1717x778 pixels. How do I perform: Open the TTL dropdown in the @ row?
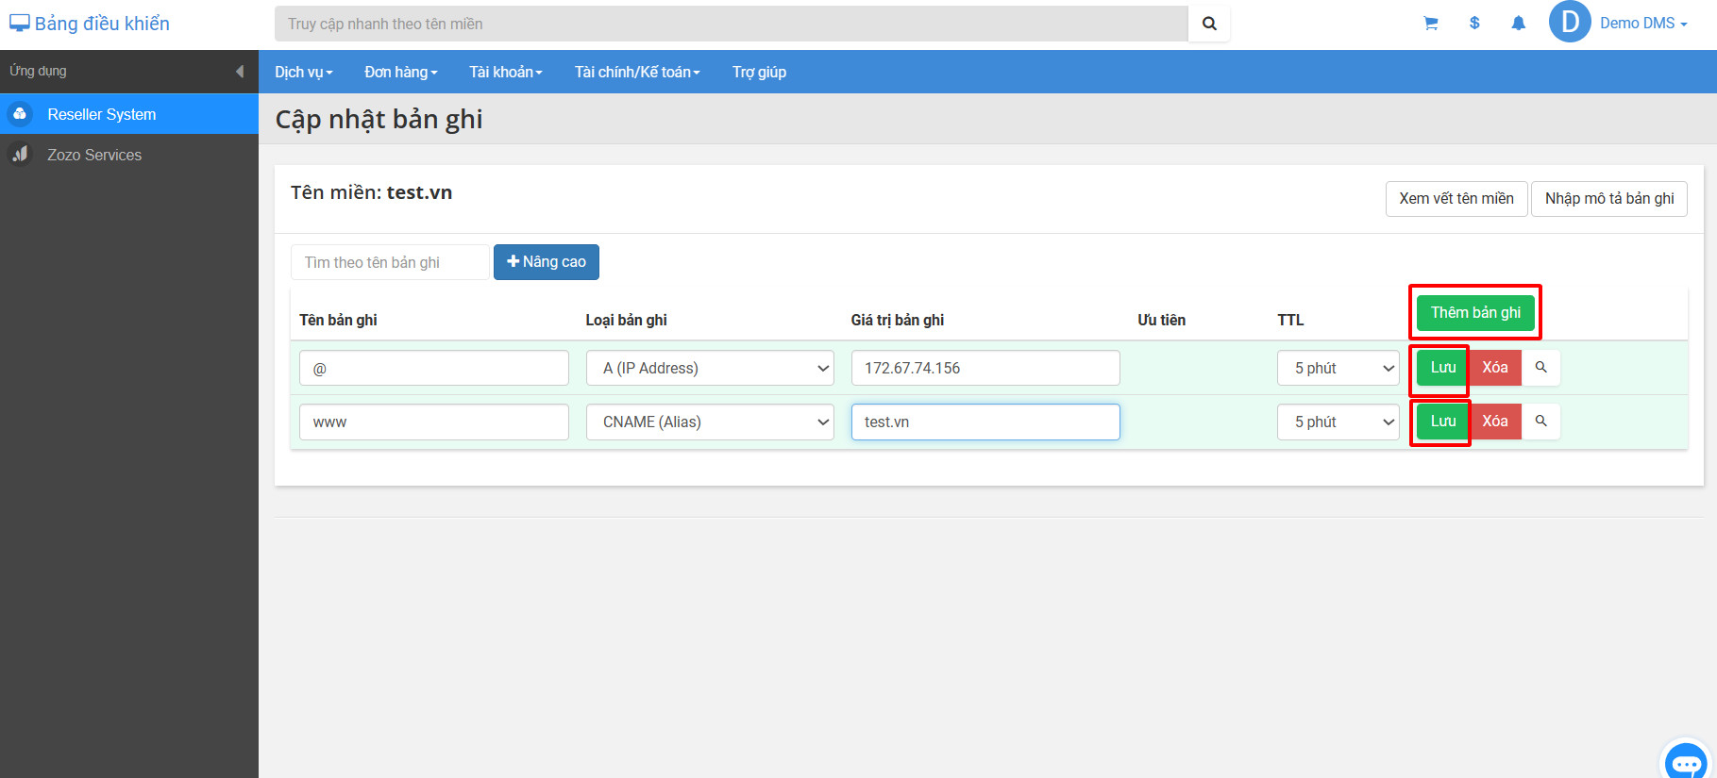[x=1338, y=368]
